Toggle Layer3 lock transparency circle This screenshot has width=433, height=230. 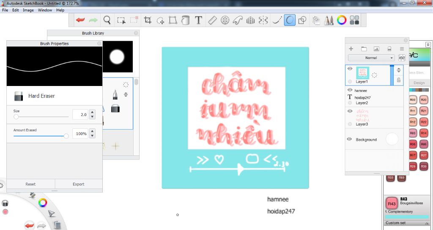click(x=350, y=124)
